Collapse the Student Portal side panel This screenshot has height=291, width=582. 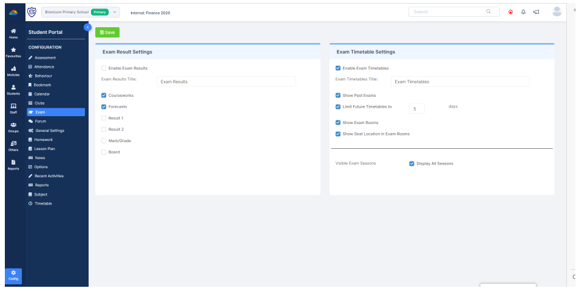pyautogui.click(x=87, y=27)
